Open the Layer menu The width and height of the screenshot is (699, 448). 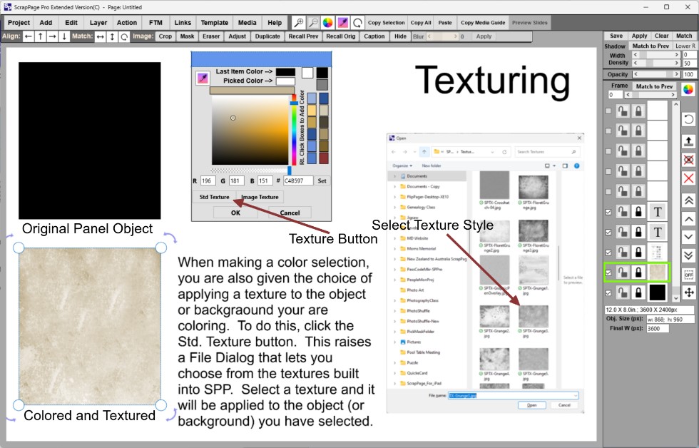pyautogui.click(x=98, y=23)
